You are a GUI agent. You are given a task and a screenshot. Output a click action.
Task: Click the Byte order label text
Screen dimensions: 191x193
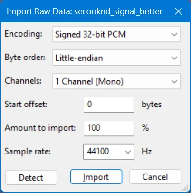25,58
